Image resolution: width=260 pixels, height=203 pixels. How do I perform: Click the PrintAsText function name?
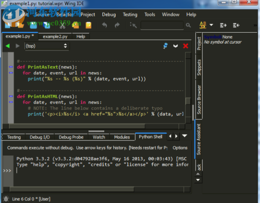coord(43,67)
